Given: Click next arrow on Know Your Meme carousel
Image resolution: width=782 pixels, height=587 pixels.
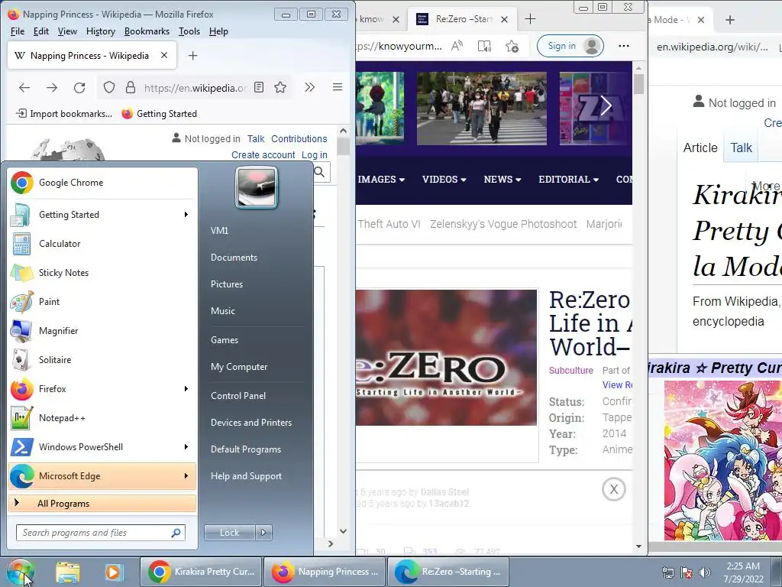Looking at the screenshot, I should [606, 105].
